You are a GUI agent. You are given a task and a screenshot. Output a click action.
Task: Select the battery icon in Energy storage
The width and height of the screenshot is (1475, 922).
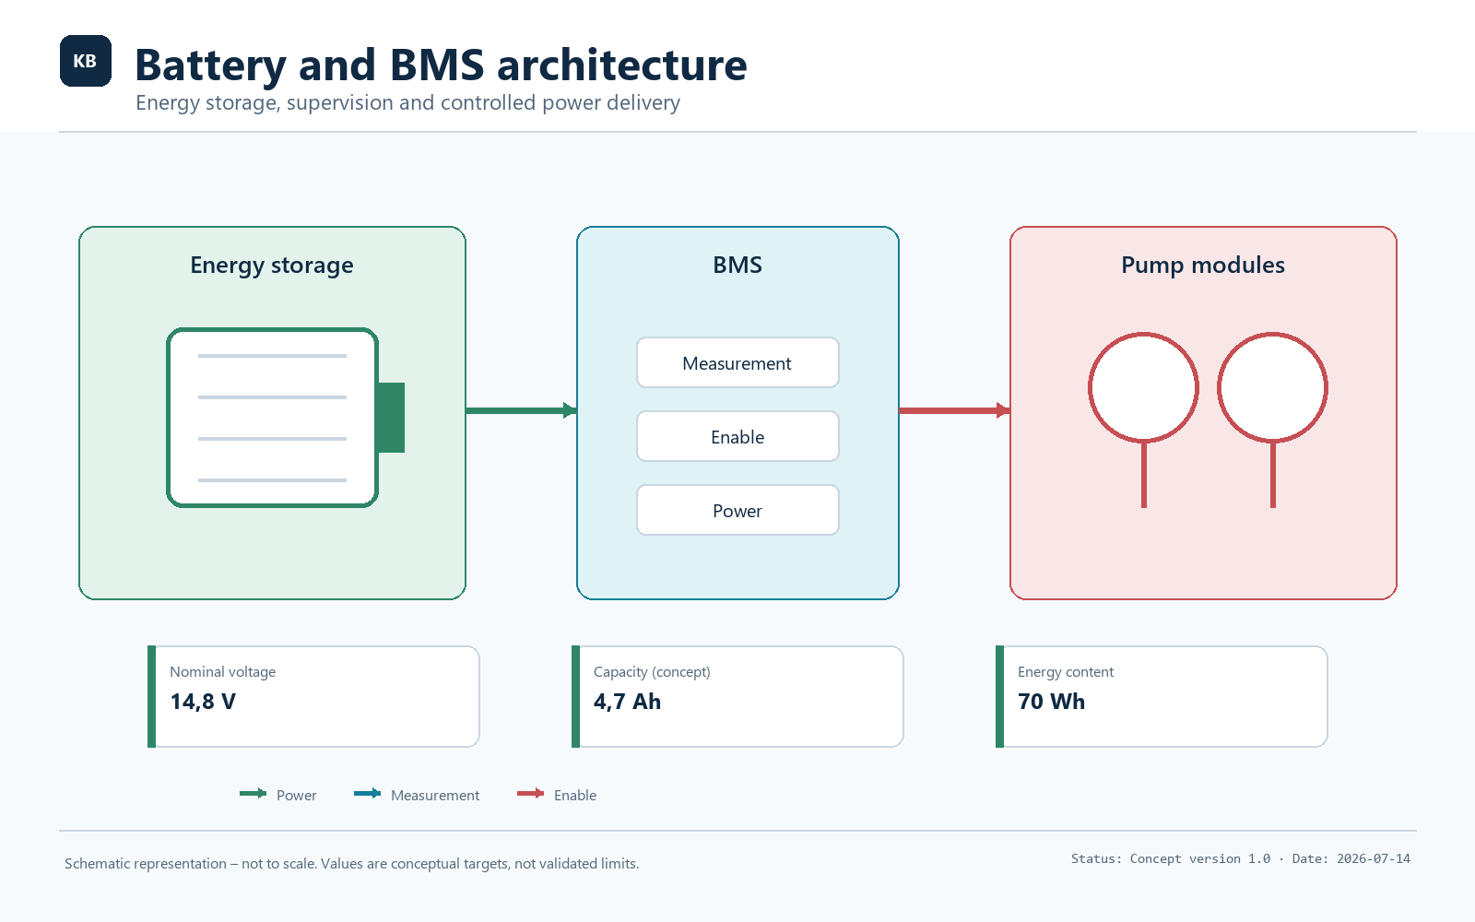(x=286, y=418)
